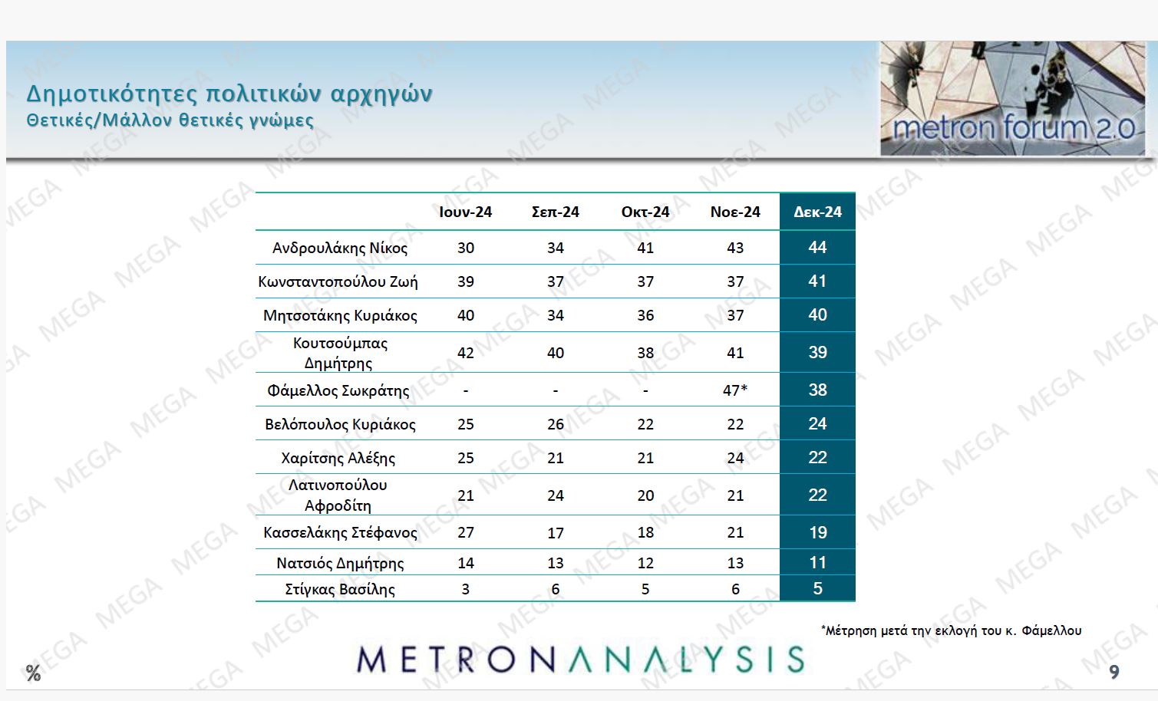
Task: Select the Νοε-24 column header
Action: click(734, 212)
